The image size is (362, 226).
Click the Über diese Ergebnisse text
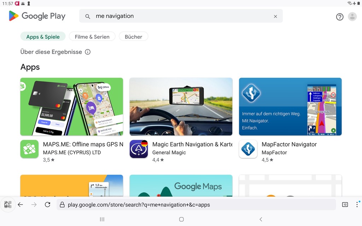click(51, 52)
